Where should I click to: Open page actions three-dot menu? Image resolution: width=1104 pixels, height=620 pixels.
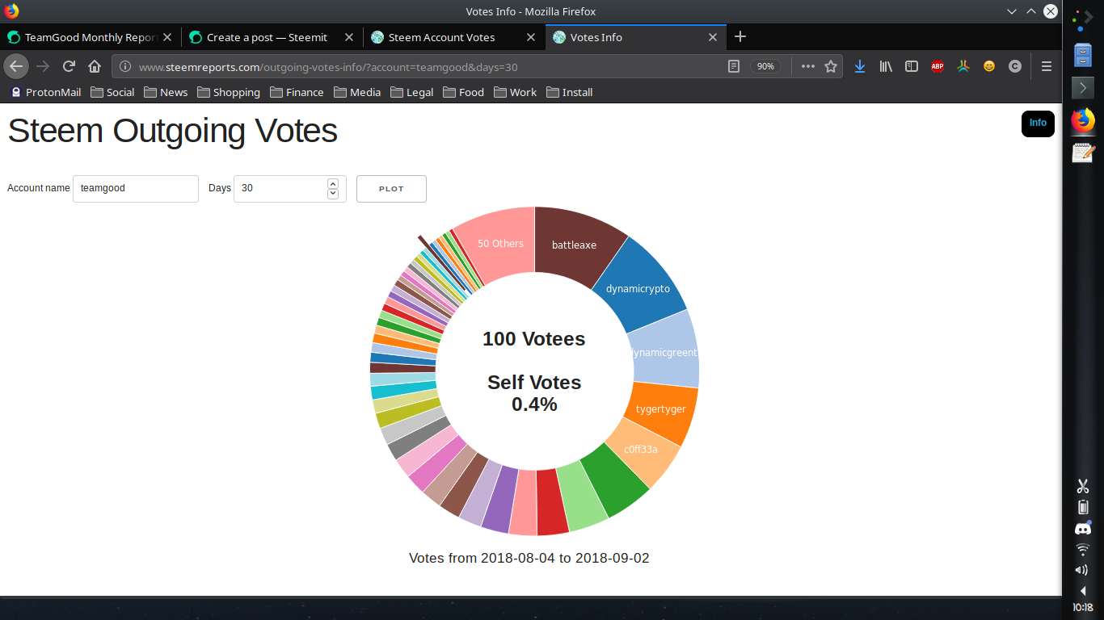click(x=808, y=66)
